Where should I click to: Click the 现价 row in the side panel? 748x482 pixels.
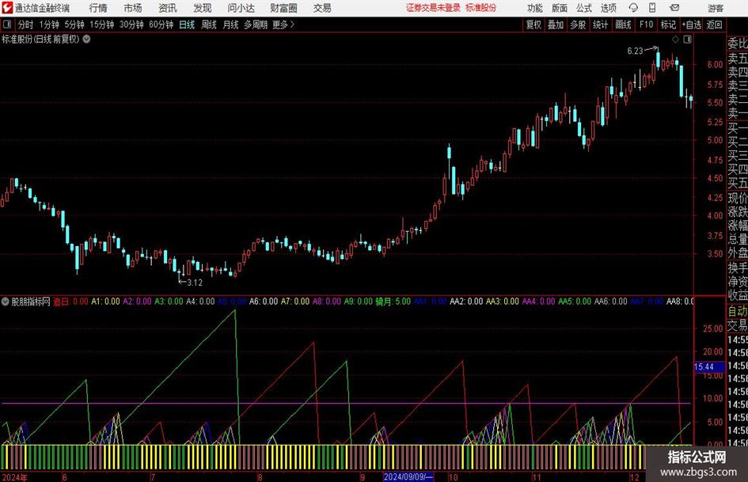(x=738, y=198)
